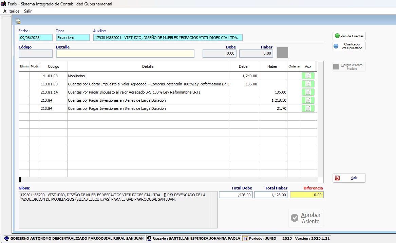396x243 pixels.
Task: Click the calendar icon next to Periodo
Action: (245, 239)
